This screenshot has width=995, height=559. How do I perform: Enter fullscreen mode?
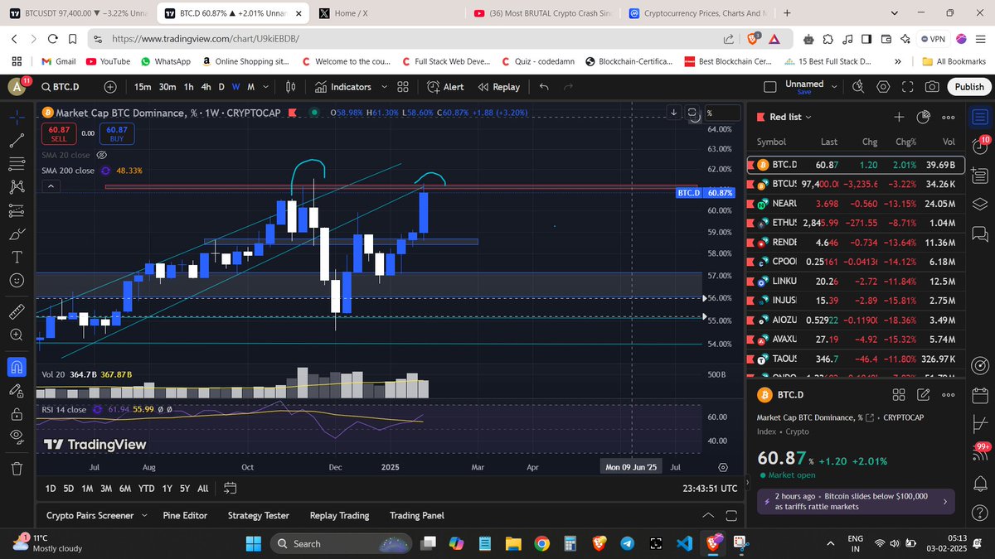tap(908, 86)
